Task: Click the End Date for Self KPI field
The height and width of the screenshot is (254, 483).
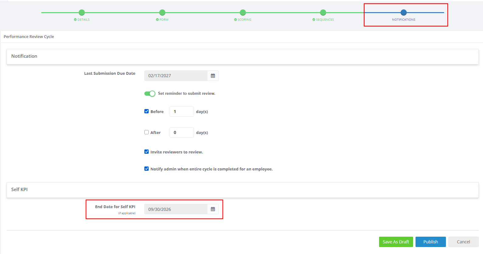Action: click(x=176, y=209)
